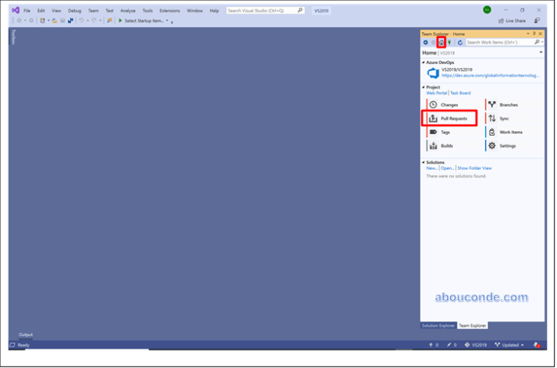Click the Live Share button
This screenshot has height=368, width=557.
click(511, 21)
